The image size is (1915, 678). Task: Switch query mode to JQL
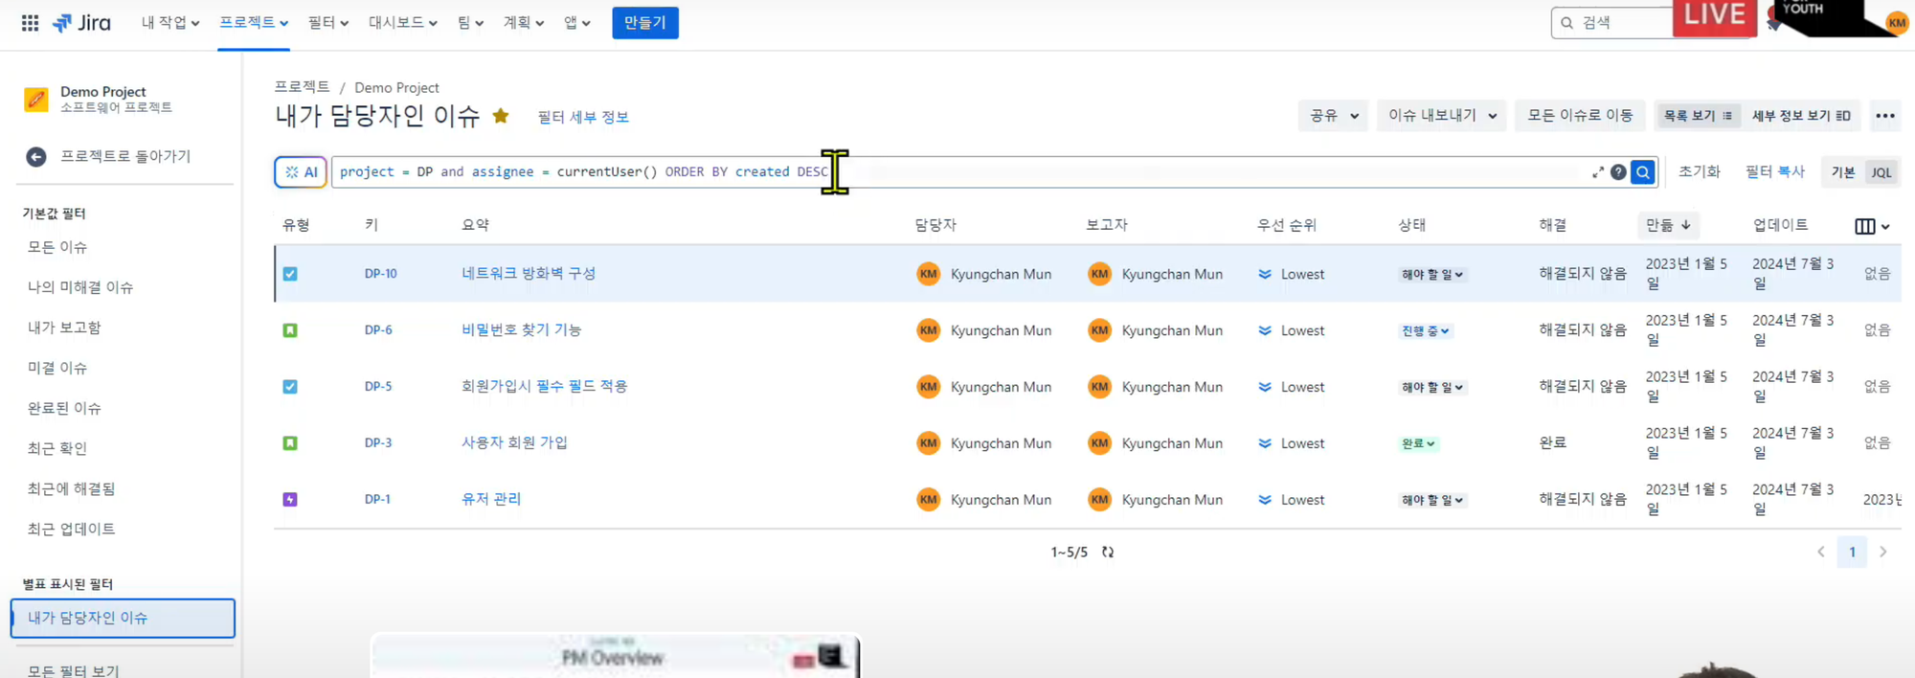click(1881, 172)
